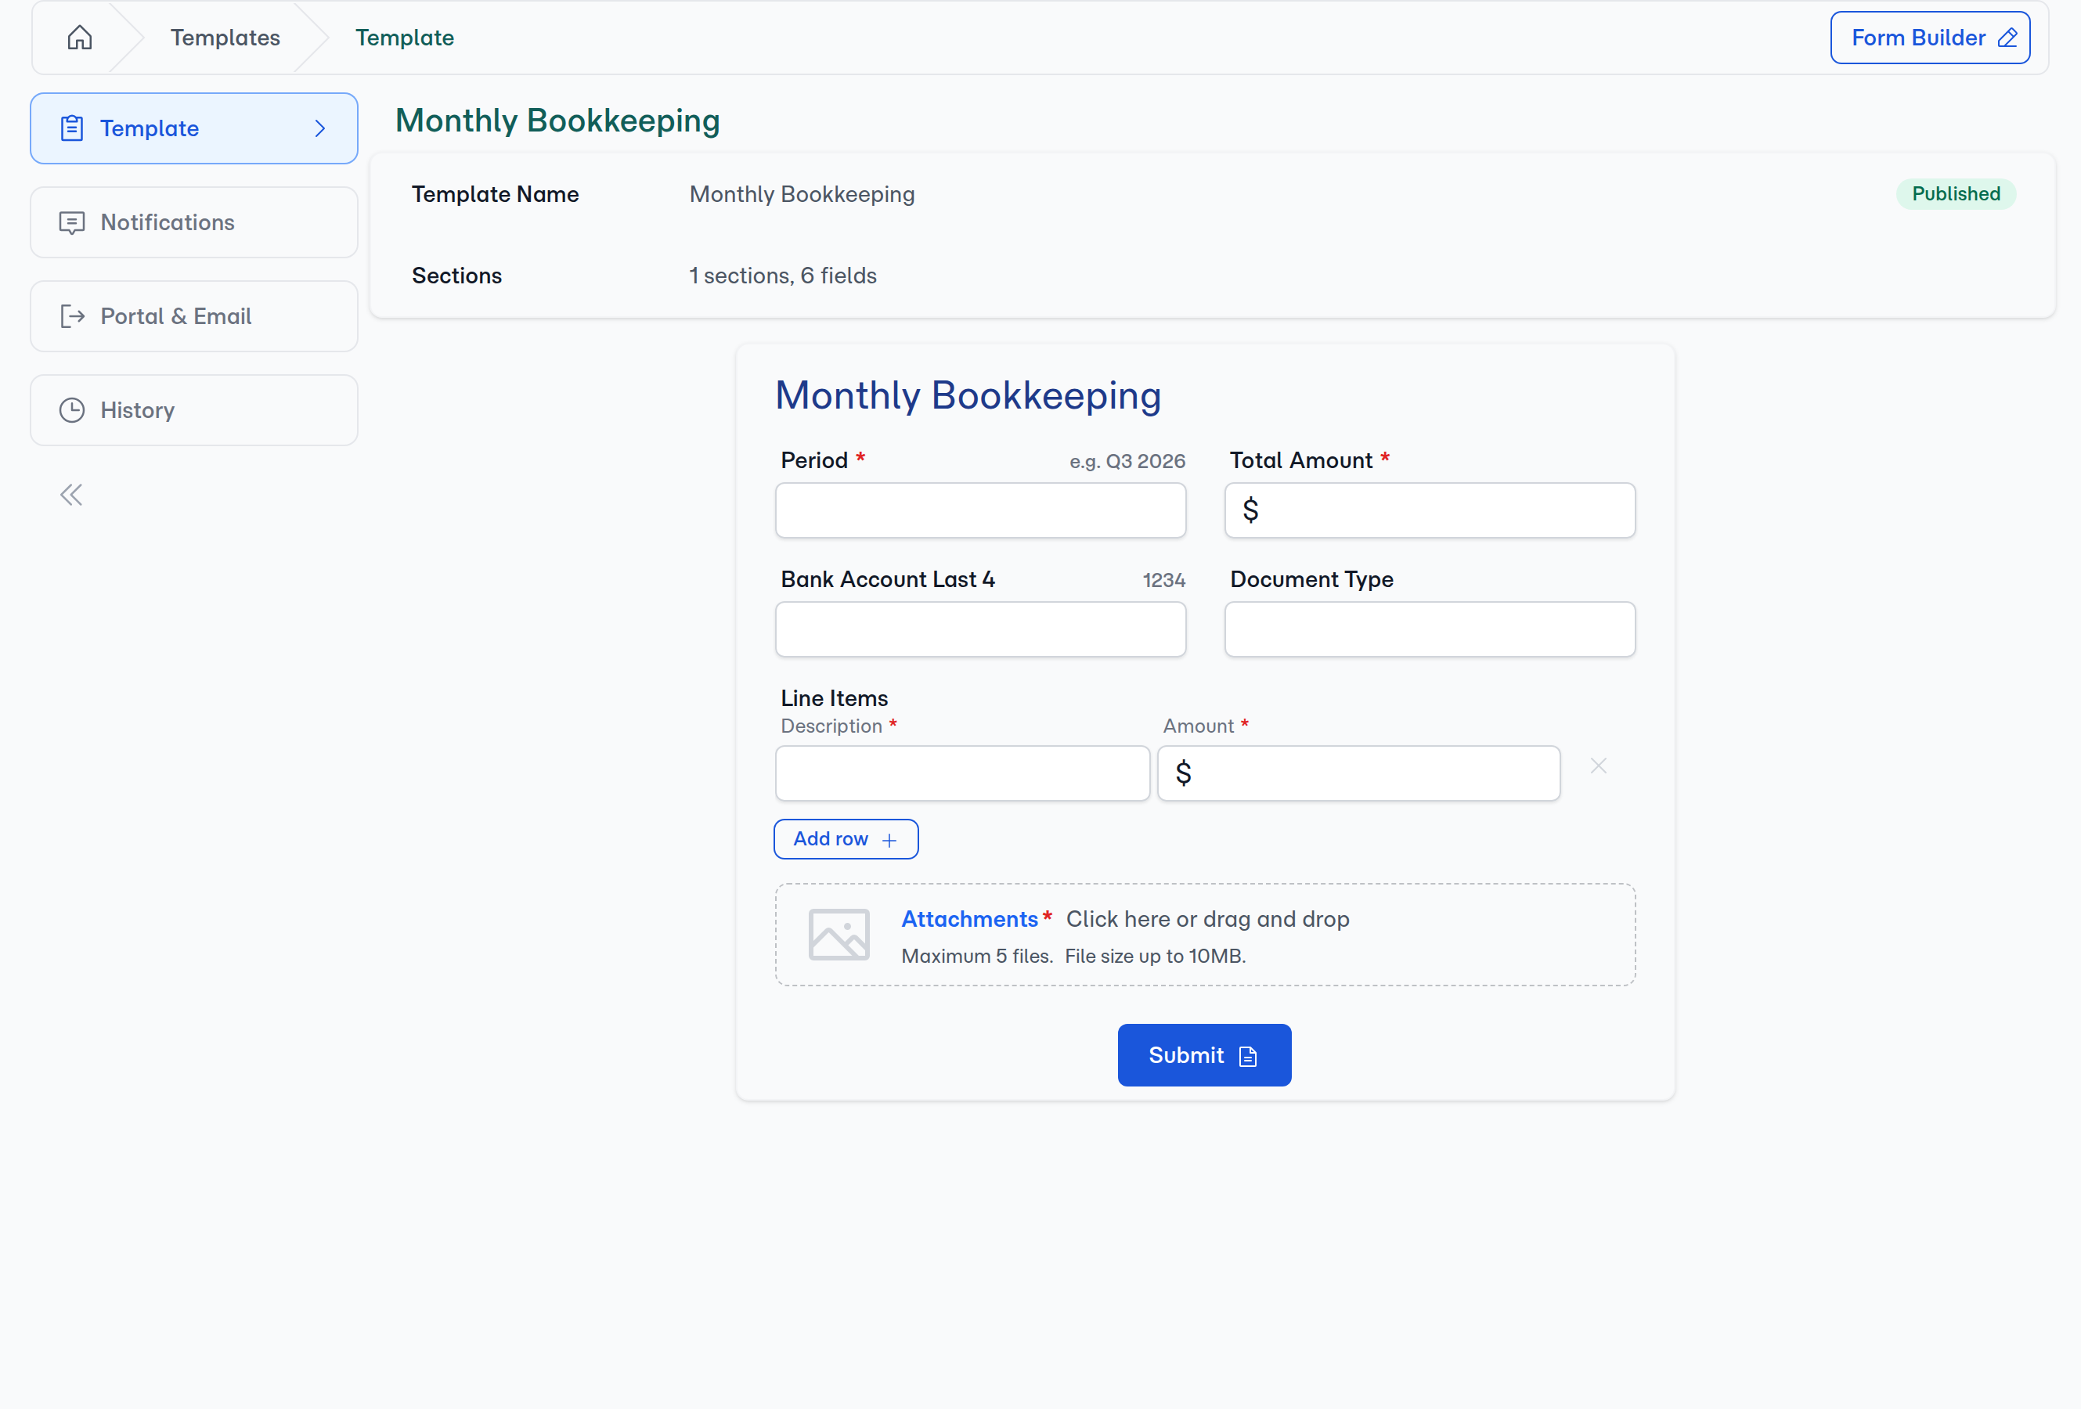The image size is (2081, 1409).
Task: Open the History sidebar tab
Action: pos(193,410)
